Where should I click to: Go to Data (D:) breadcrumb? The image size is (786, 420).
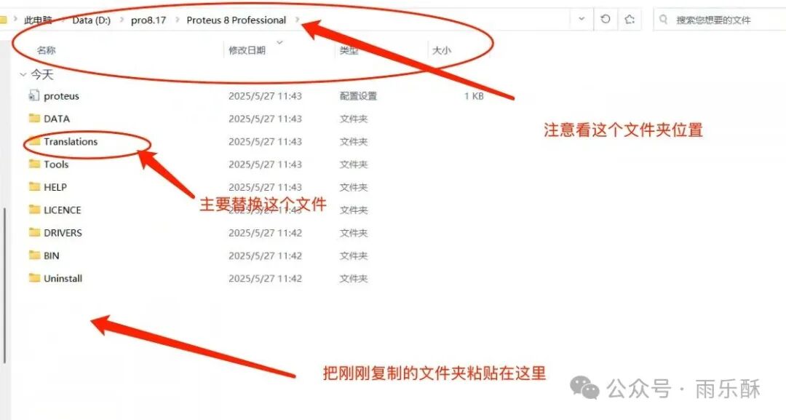point(91,20)
